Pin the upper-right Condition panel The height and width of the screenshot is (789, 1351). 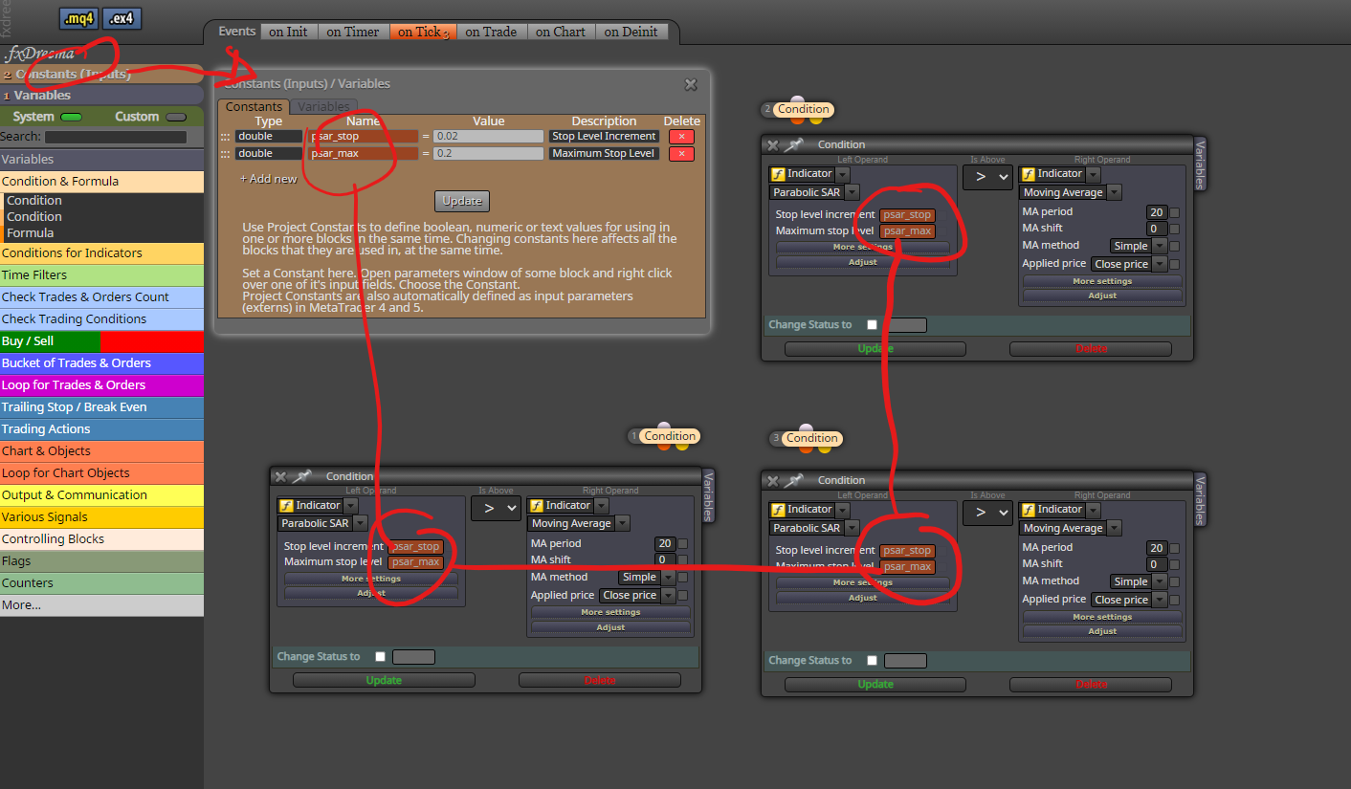[x=793, y=145]
